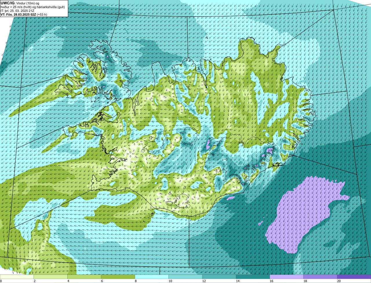The height and width of the screenshot is (283, 371).
Task: Click the legend scale label "12"
Action: pyautogui.click(x=204, y=281)
